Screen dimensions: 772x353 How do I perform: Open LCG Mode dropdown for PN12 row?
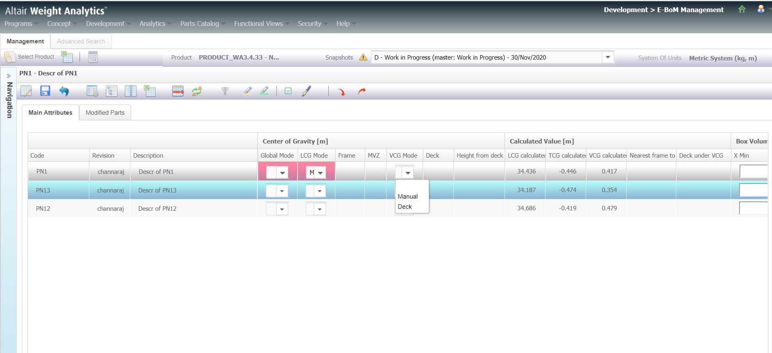point(319,209)
